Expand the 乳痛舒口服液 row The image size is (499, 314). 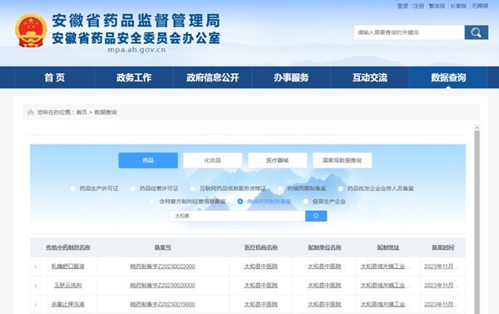35,267
